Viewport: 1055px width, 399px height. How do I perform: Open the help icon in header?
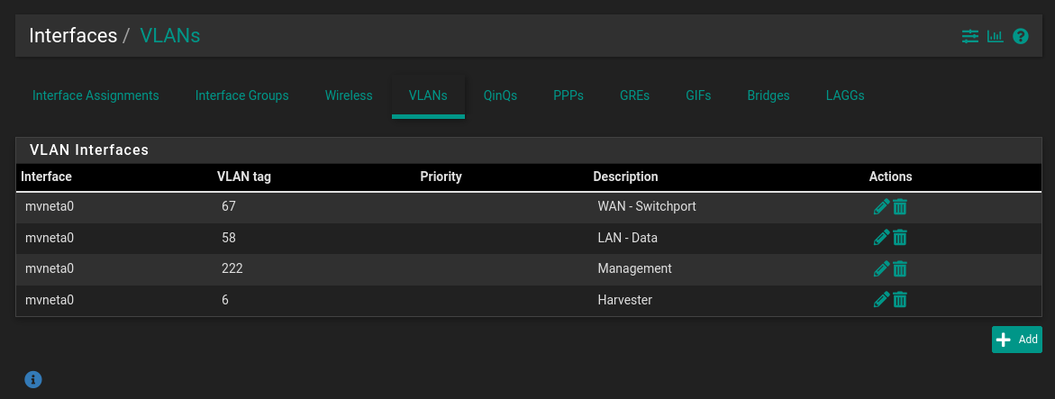1021,36
